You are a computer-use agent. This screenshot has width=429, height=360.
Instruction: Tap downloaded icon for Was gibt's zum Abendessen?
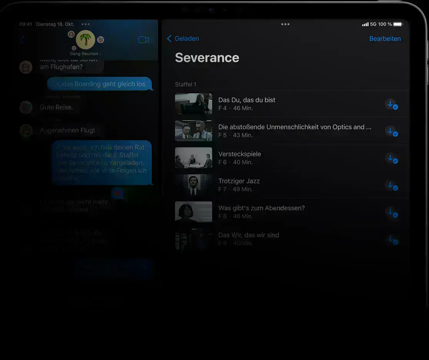[x=392, y=213]
